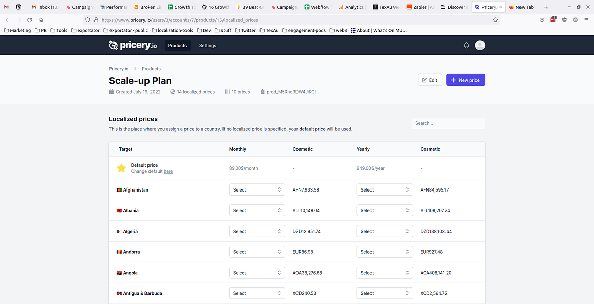Click the browser URL address bar
The width and height of the screenshot is (594, 304).
click(x=292, y=20)
